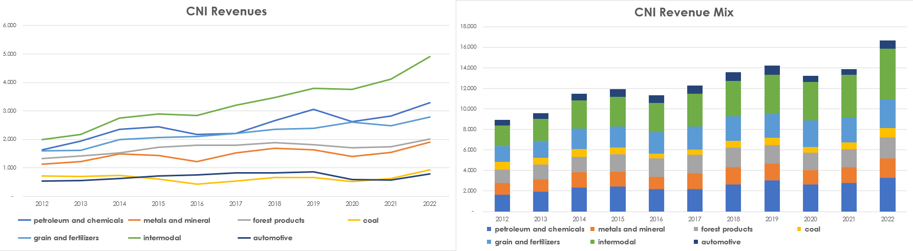The width and height of the screenshot is (913, 251).
Task: Select yellow coal segment of the 2014 stacked bar
Action: (579, 153)
